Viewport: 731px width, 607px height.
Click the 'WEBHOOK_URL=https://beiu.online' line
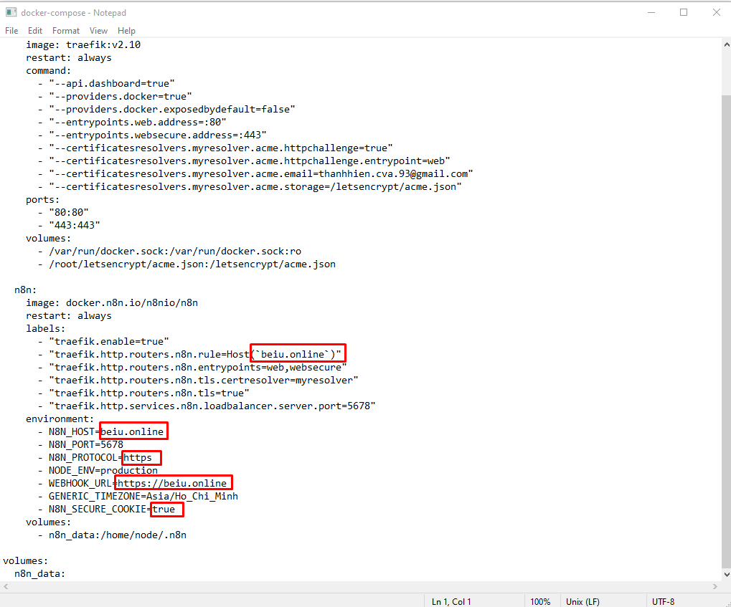point(133,484)
